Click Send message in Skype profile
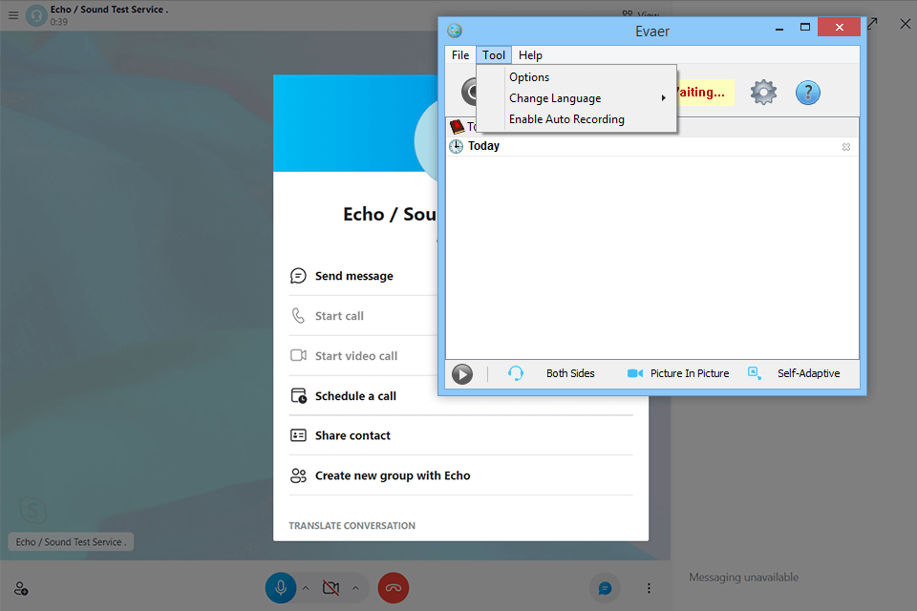Screen dimensions: 917x611 (x=353, y=276)
